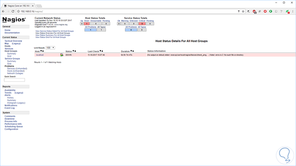
Task: Click the Service Critical count box
Action: pyautogui.click(x=142, y=24)
